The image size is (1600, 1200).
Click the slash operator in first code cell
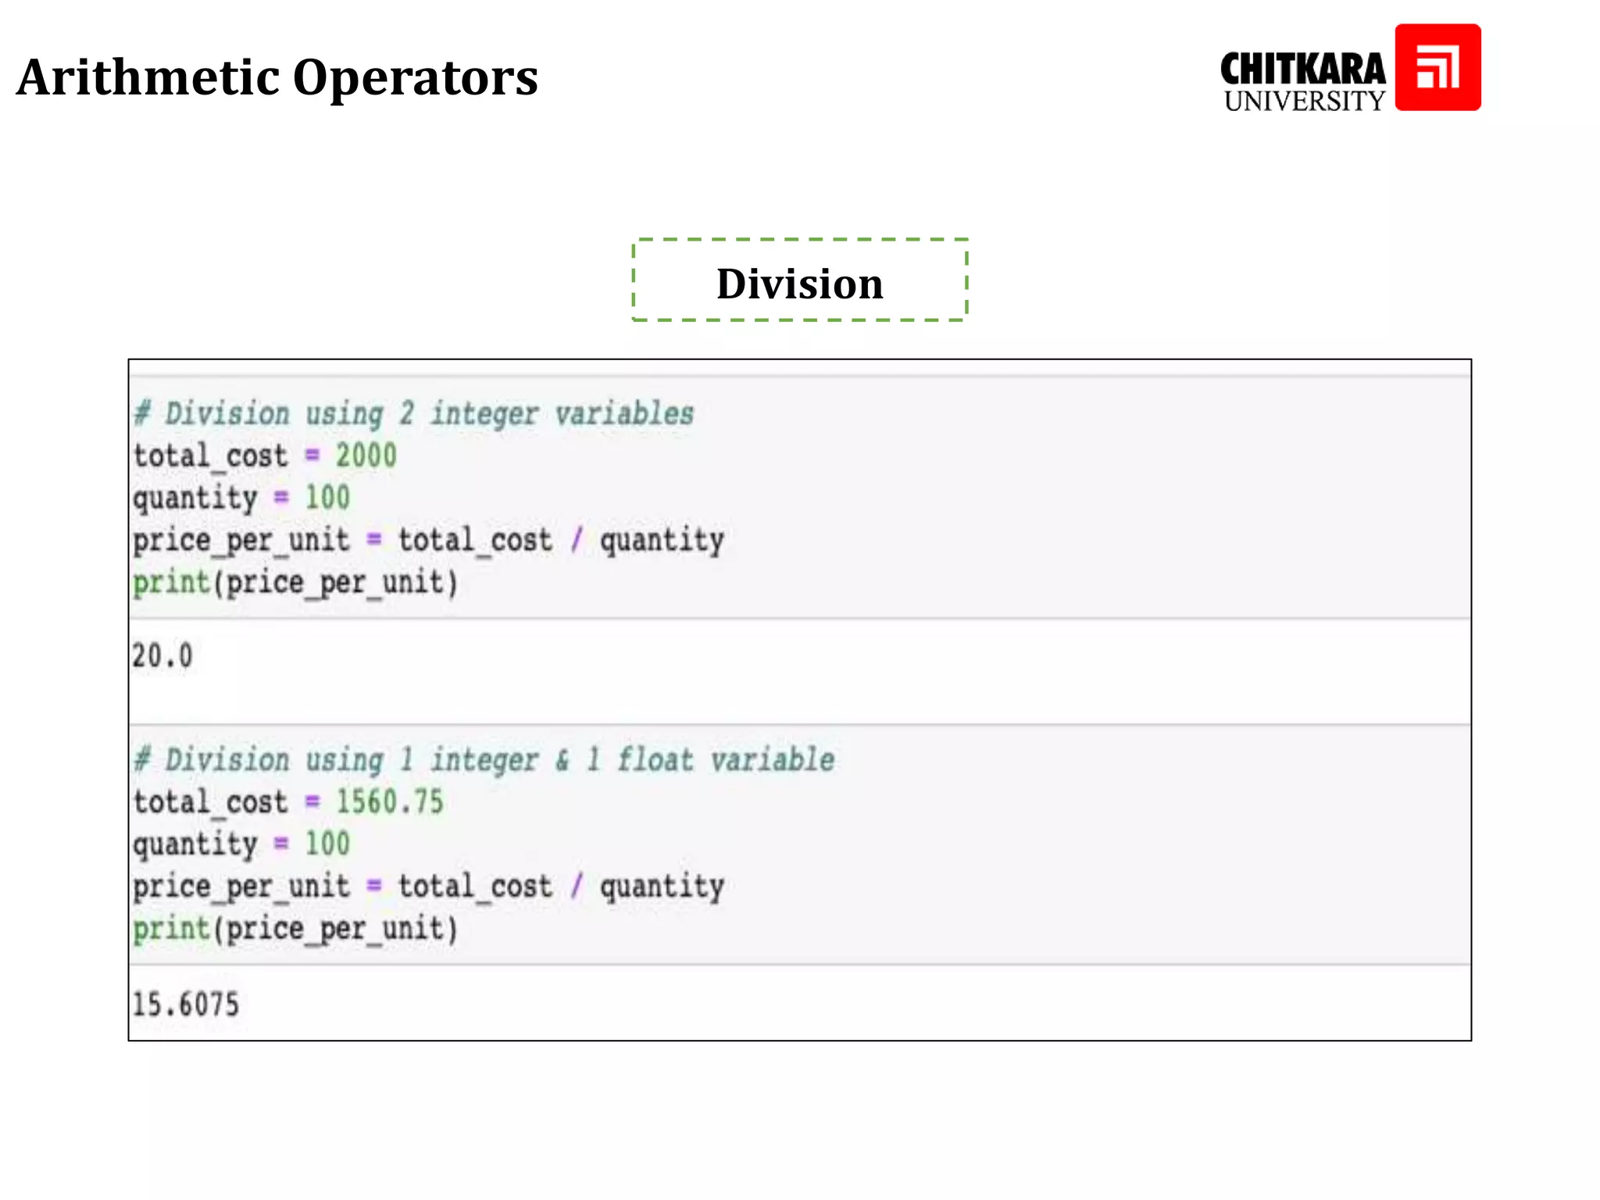point(577,540)
